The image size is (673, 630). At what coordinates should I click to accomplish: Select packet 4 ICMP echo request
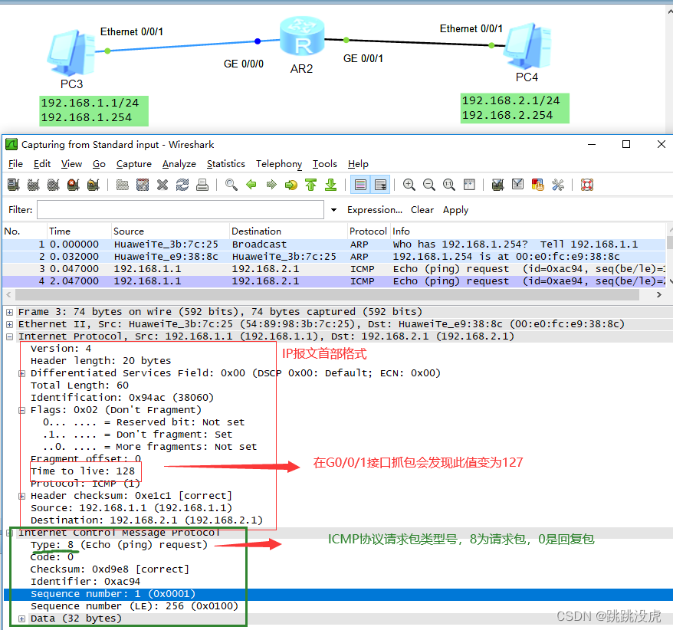click(x=334, y=281)
